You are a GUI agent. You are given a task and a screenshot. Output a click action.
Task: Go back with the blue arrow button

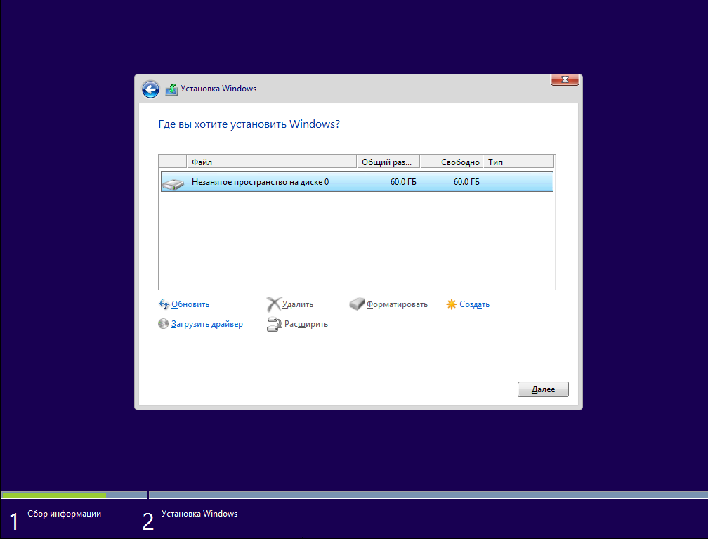tap(150, 89)
